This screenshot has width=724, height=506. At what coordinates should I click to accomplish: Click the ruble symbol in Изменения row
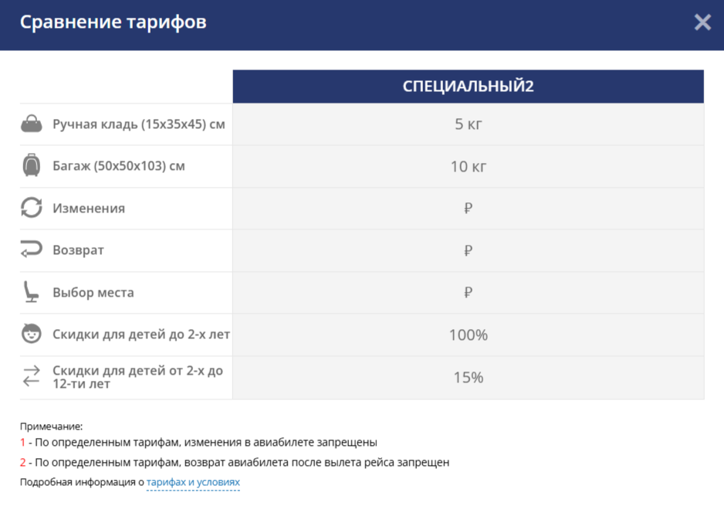point(469,209)
